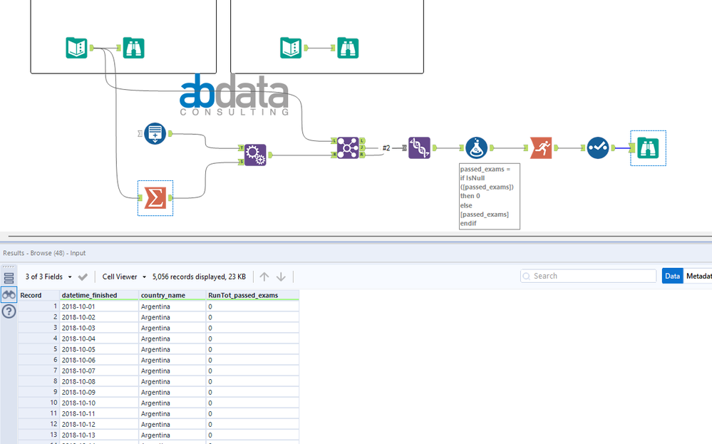Click record number 4 row header

[x=38, y=339]
